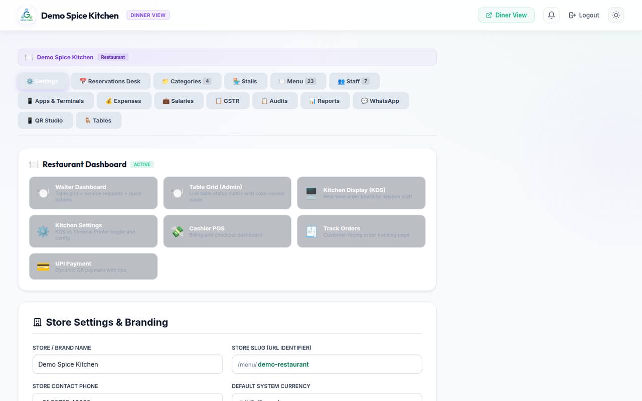The height and width of the screenshot is (401, 642).
Task: Click the Store / Brand Name field
Action: coord(127,364)
